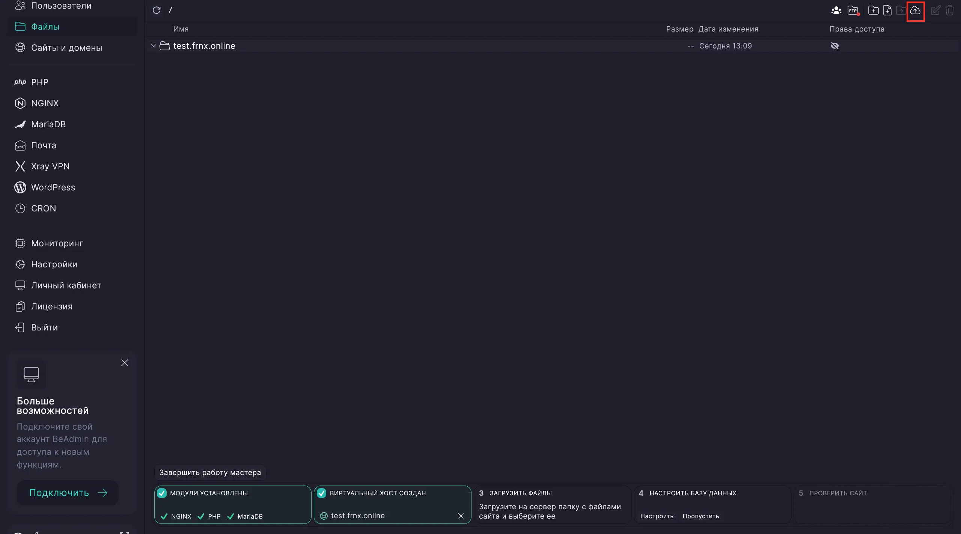Create a new folder with toolbar icon
961x534 pixels.
coord(873,11)
